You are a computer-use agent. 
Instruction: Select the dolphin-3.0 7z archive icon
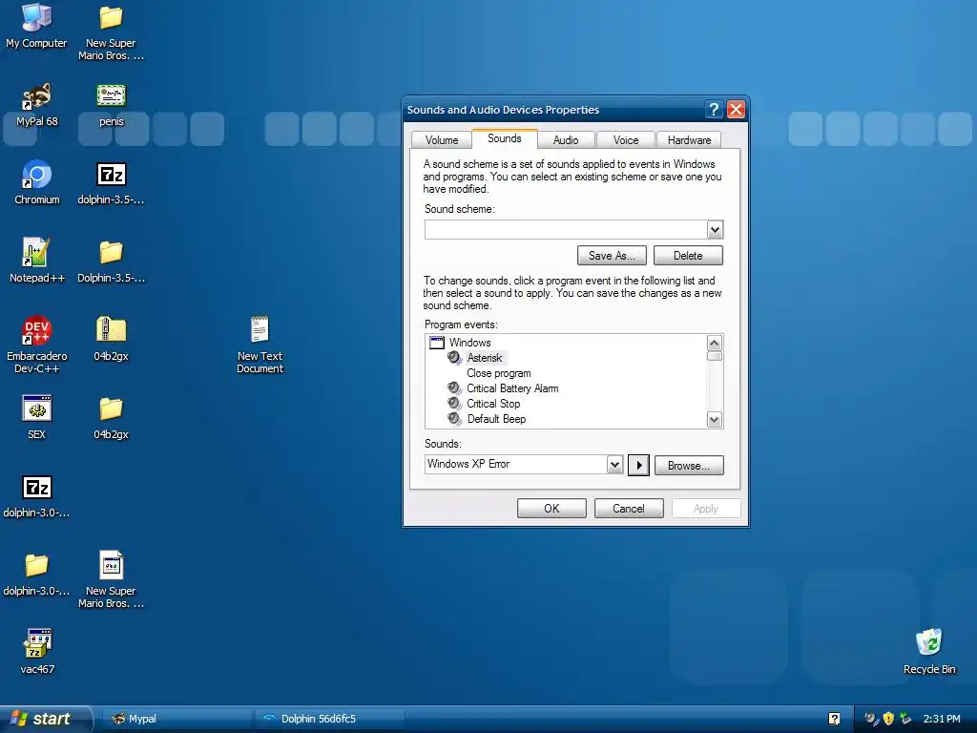pyautogui.click(x=37, y=495)
